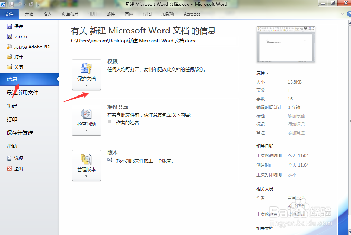Click the 保存 (Save) sidebar command

point(18,26)
